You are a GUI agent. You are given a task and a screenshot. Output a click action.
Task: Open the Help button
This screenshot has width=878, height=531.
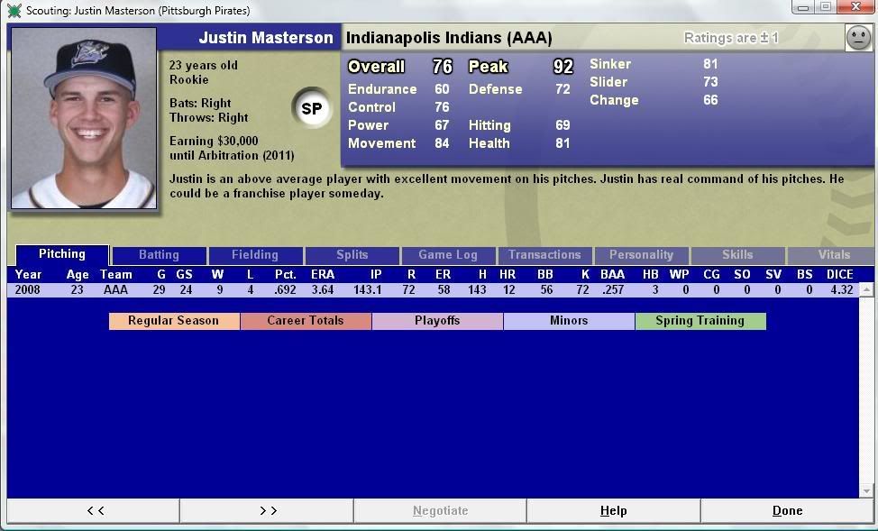click(613, 510)
